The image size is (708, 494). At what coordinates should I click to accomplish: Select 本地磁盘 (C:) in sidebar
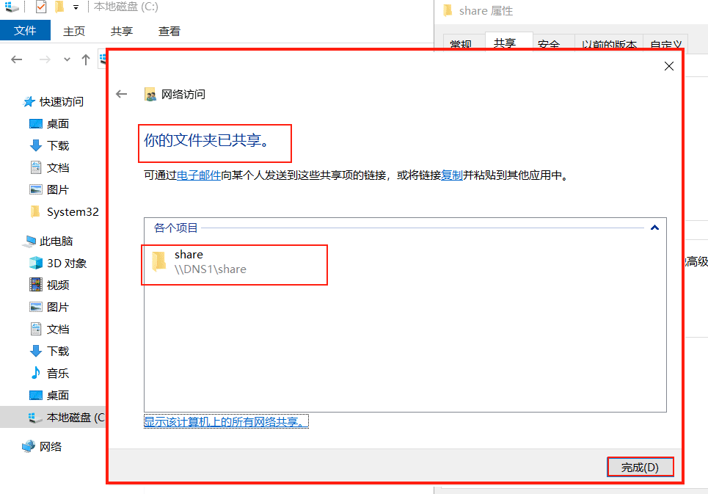tap(53, 417)
